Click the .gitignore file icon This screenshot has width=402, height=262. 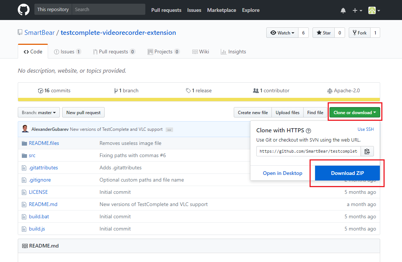(x=24, y=180)
